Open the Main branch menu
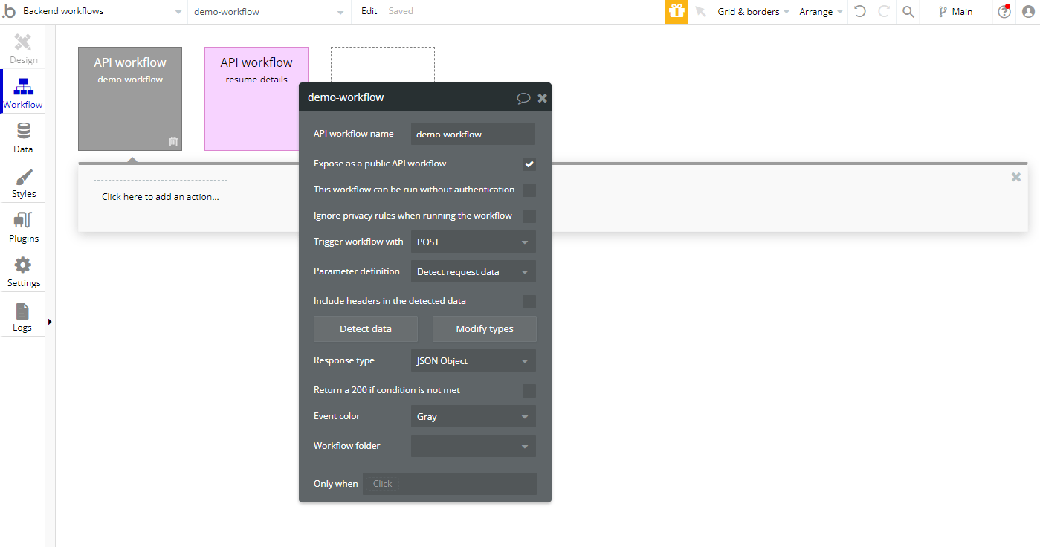This screenshot has width=1040, height=547. (955, 11)
